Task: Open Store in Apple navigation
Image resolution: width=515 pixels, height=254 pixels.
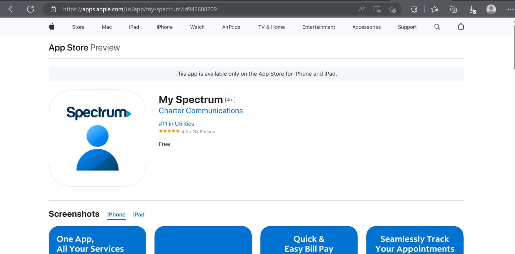Action: pos(78,27)
